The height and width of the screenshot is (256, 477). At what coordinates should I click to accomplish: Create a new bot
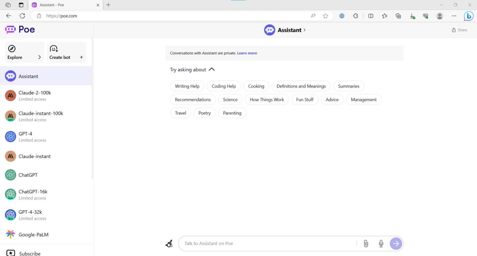pos(66,52)
